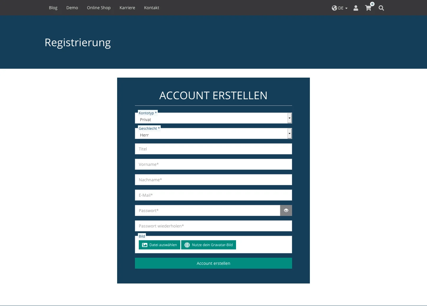
Task: Click the Vorname input field
Action: coord(213,164)
